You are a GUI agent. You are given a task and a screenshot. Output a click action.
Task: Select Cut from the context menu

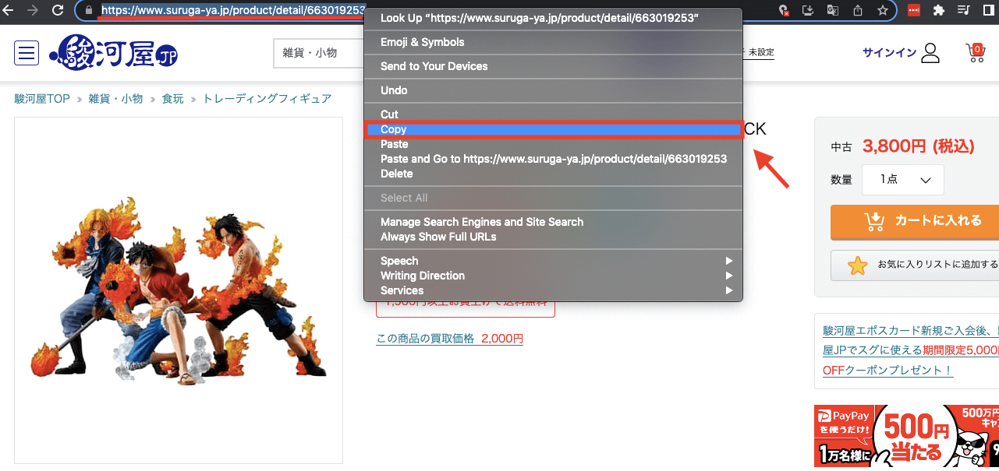pyautogui.click(x=553, y=114)
